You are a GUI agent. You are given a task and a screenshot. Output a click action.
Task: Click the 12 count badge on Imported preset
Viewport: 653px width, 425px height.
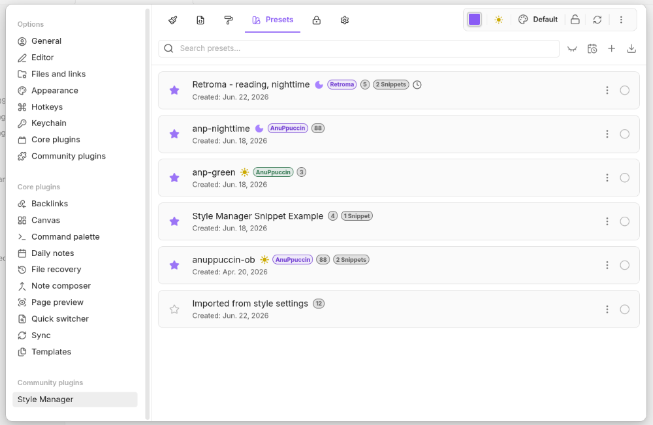pos(319,304)
